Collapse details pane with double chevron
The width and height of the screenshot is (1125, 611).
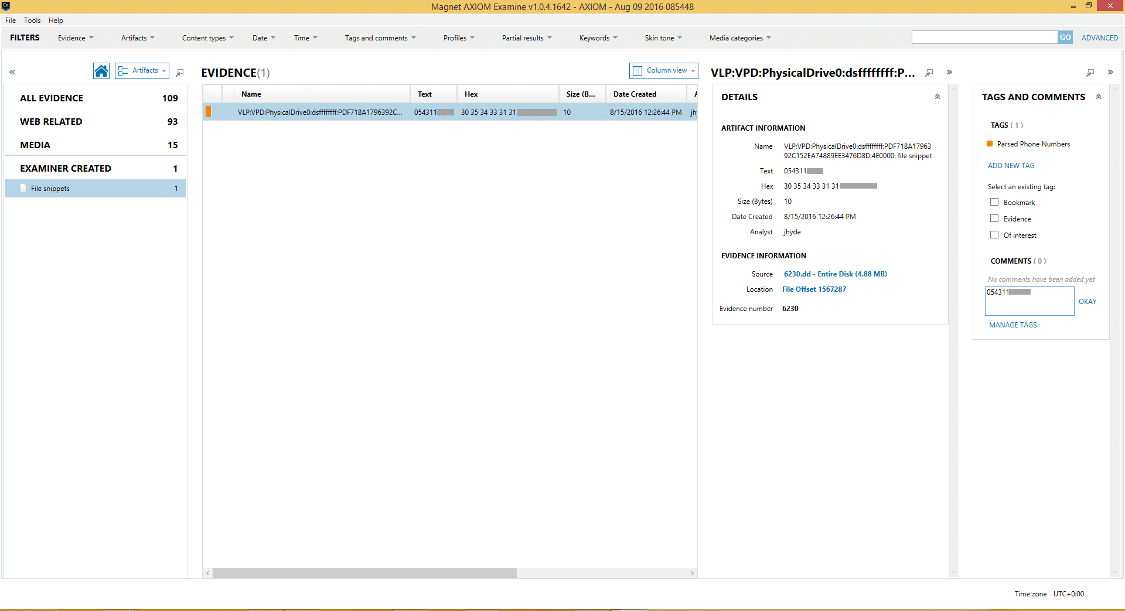[949, 72]
